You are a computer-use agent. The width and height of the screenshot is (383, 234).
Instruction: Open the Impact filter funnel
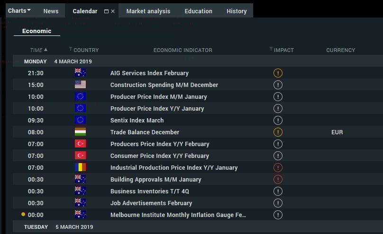tap(271, 49)
